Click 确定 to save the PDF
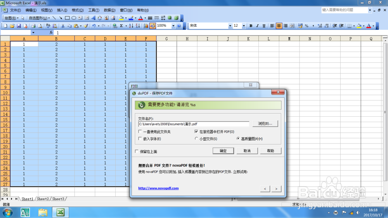The height and width of the screenshot is (218, 388). [223, 151]
